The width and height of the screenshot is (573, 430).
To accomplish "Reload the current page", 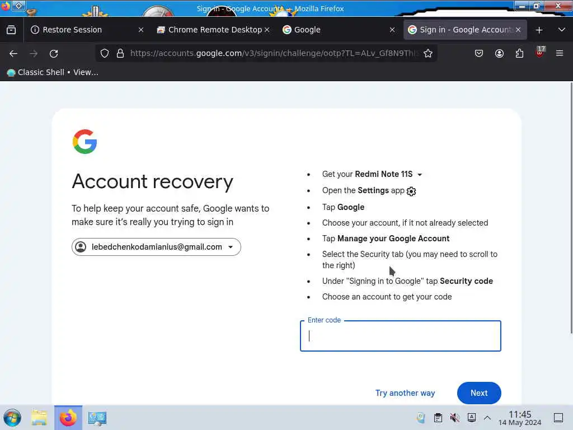I will (54, 54).
